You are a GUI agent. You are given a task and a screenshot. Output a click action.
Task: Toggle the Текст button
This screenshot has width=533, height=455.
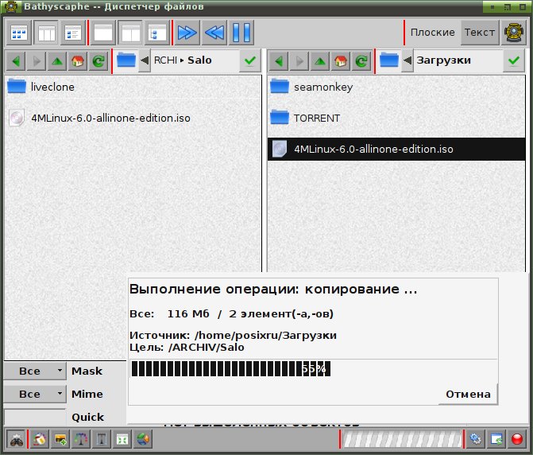coord(479,33)
